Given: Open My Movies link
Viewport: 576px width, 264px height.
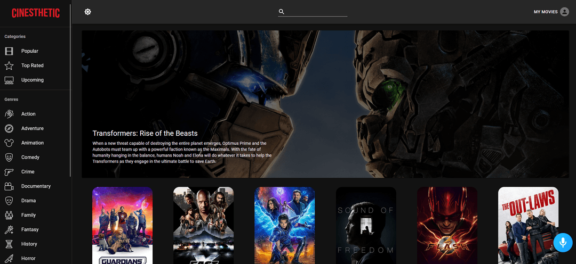Looking at the screenshot, I should (x=546, y=12).
